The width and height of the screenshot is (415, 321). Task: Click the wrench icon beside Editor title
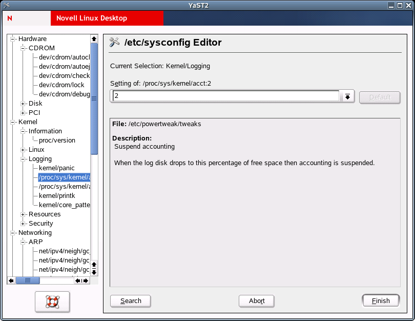tap(114, 42)
